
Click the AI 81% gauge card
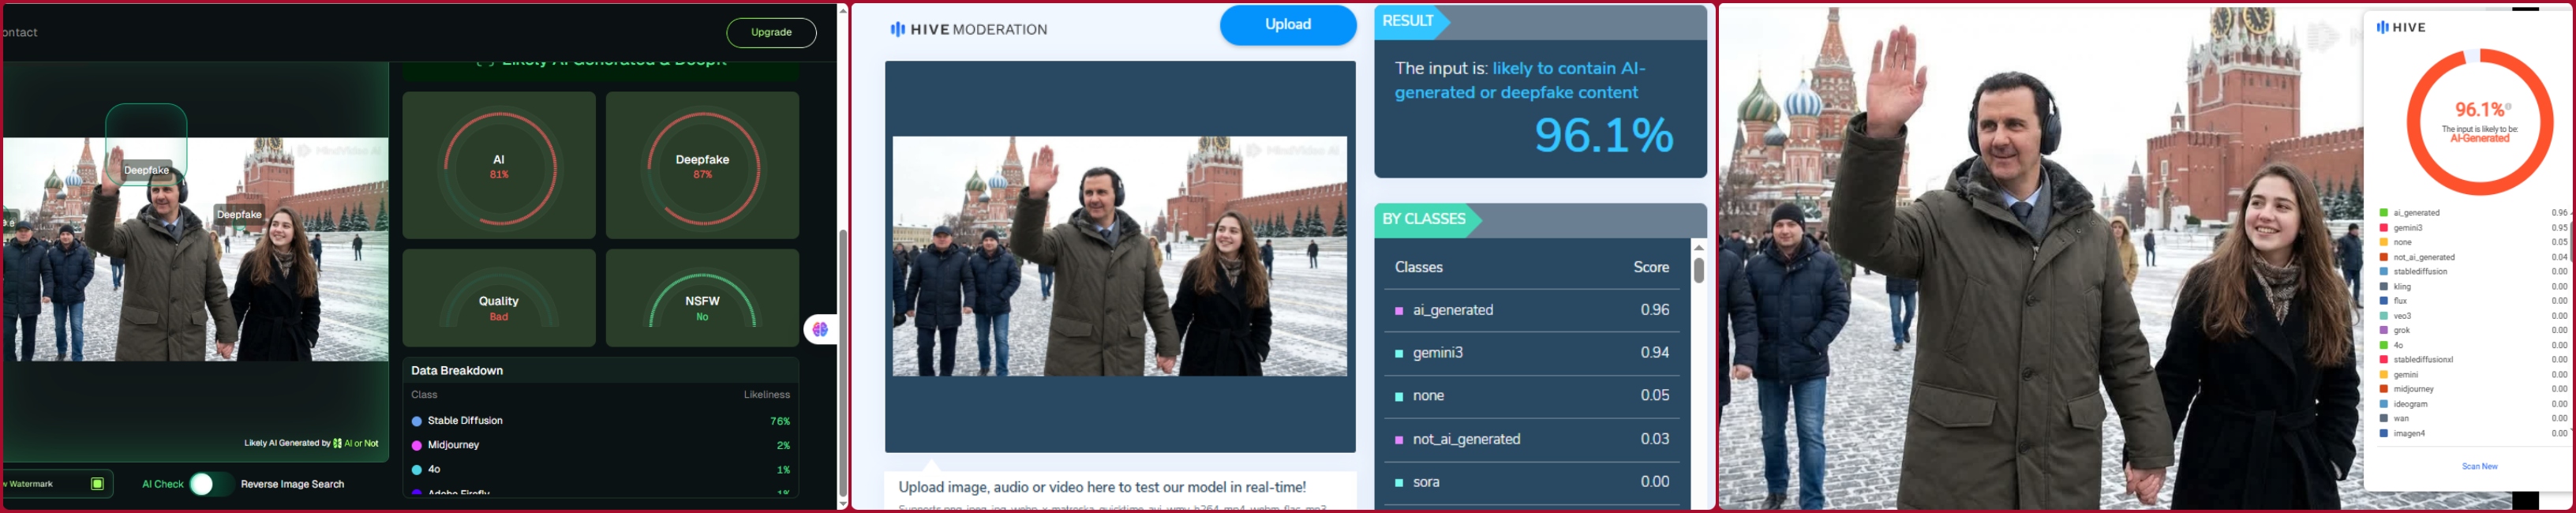[498, 166]
